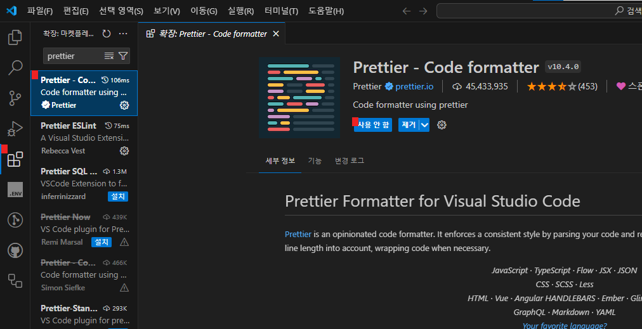Screen dimensions: 642x329
Task: Open the 선택 영역(S) menu
Action: click(x=121, y=11)
